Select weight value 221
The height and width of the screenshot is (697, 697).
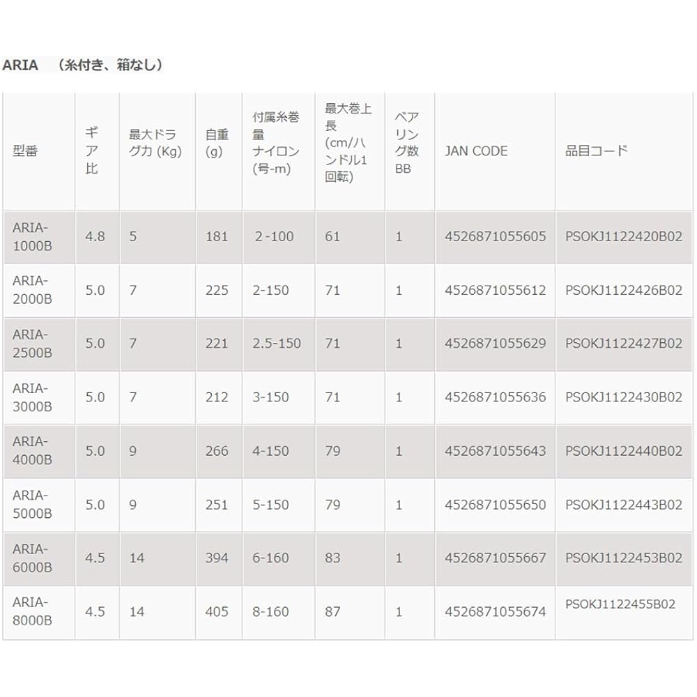[217, 344]
